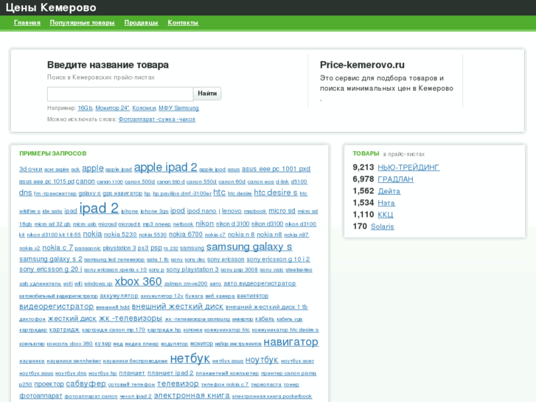Open Популярные товары in the navigation bar

click(x=82, y=23)
